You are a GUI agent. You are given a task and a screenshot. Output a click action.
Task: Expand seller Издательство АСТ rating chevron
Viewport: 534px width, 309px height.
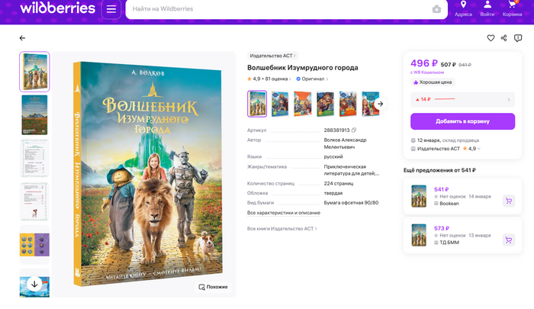479,149
